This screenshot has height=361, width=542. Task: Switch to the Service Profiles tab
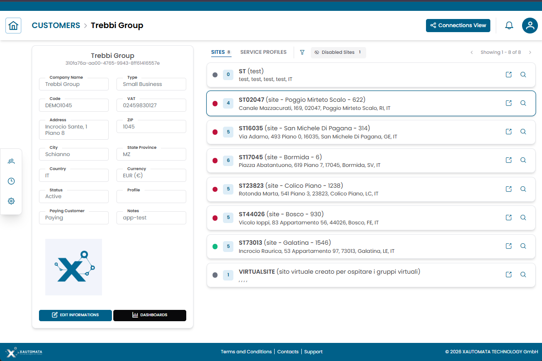point(263,52)
